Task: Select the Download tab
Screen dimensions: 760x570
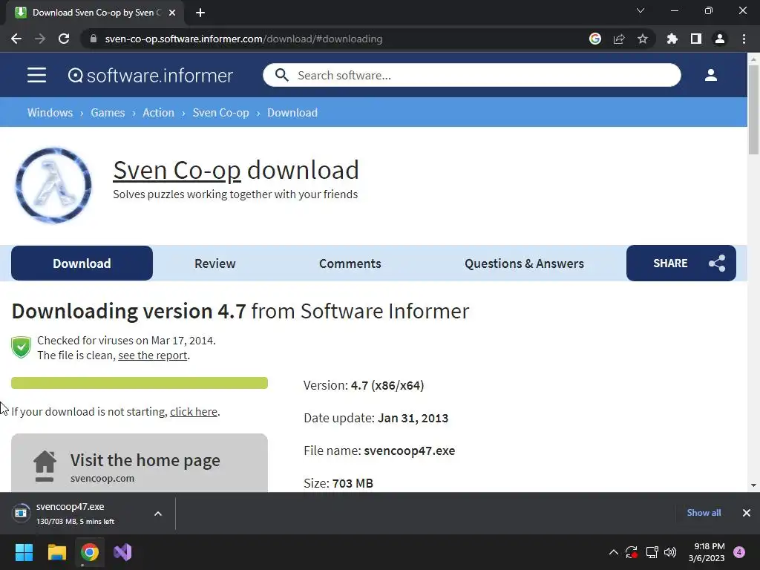Action: pos(82,263)
